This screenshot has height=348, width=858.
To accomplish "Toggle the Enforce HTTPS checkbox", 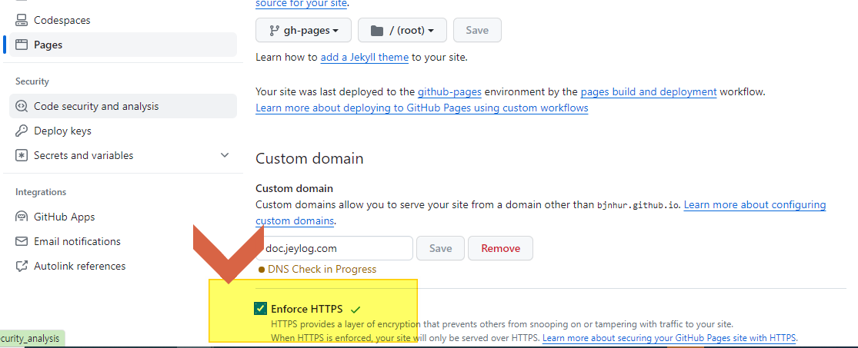I will click(260, 309).
